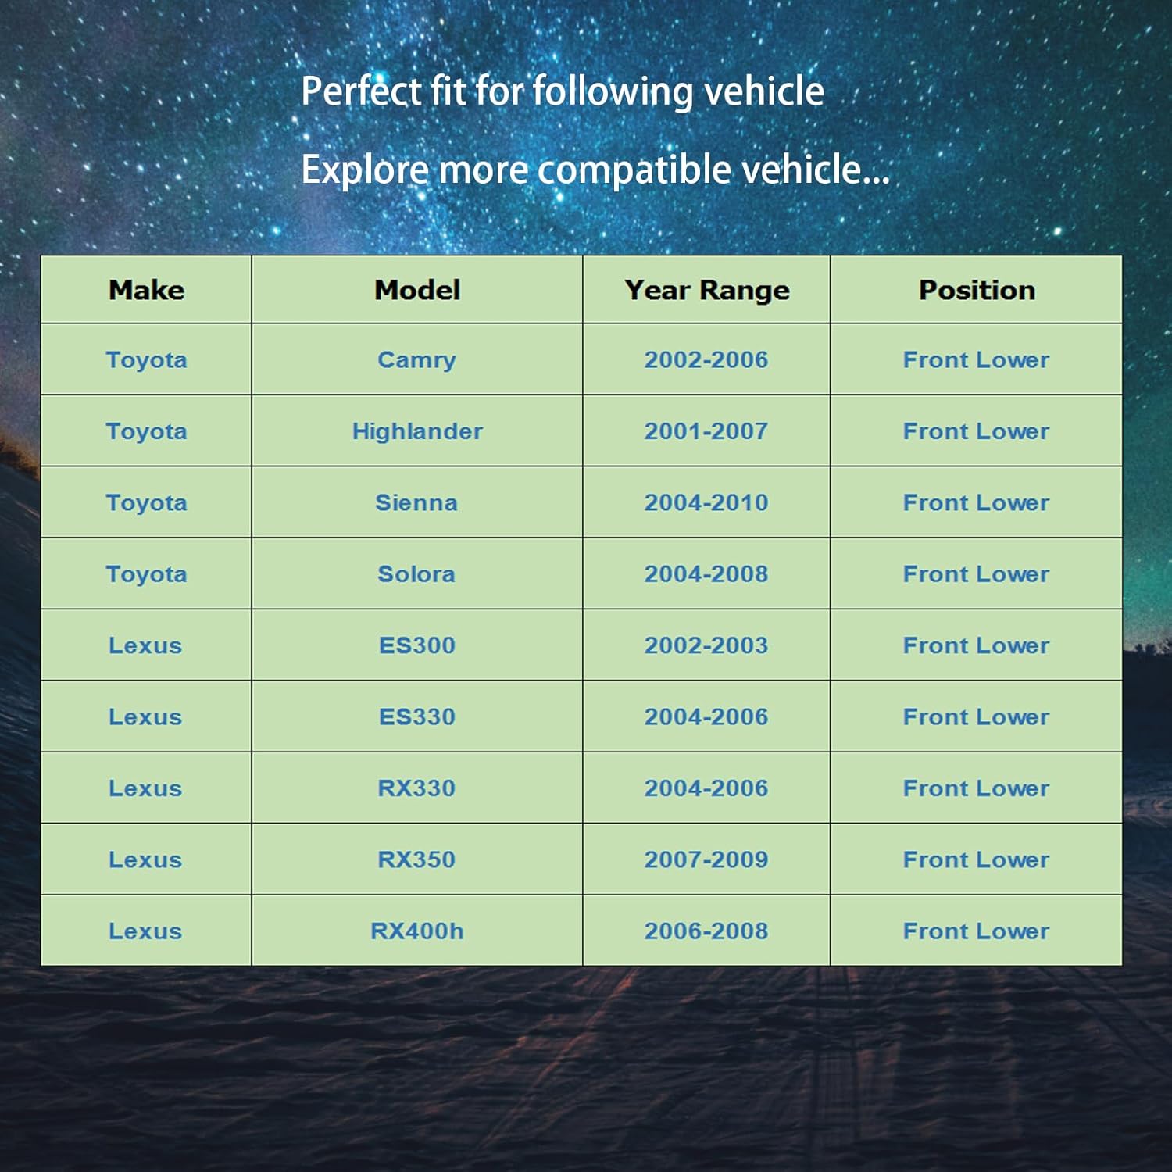Choose the Sienna model entry
The height and width of the screenshot is (1172, 1172).
pyautogui.click(x=417, y=502)
